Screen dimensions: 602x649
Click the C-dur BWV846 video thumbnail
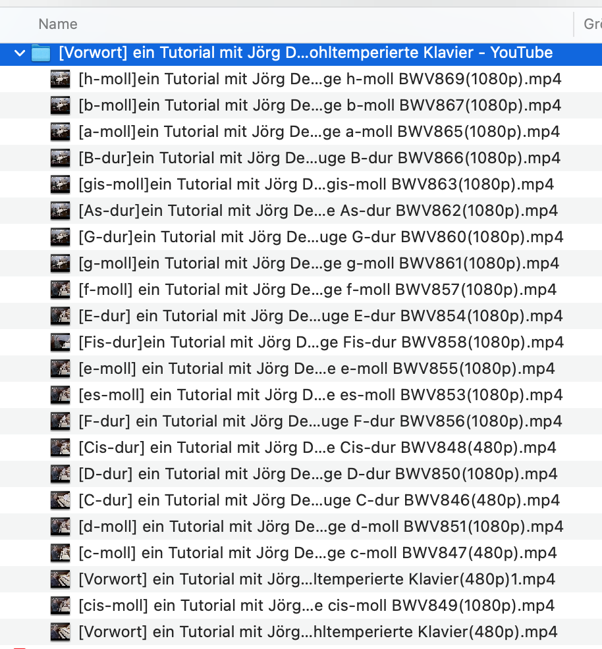click(61, 500)
